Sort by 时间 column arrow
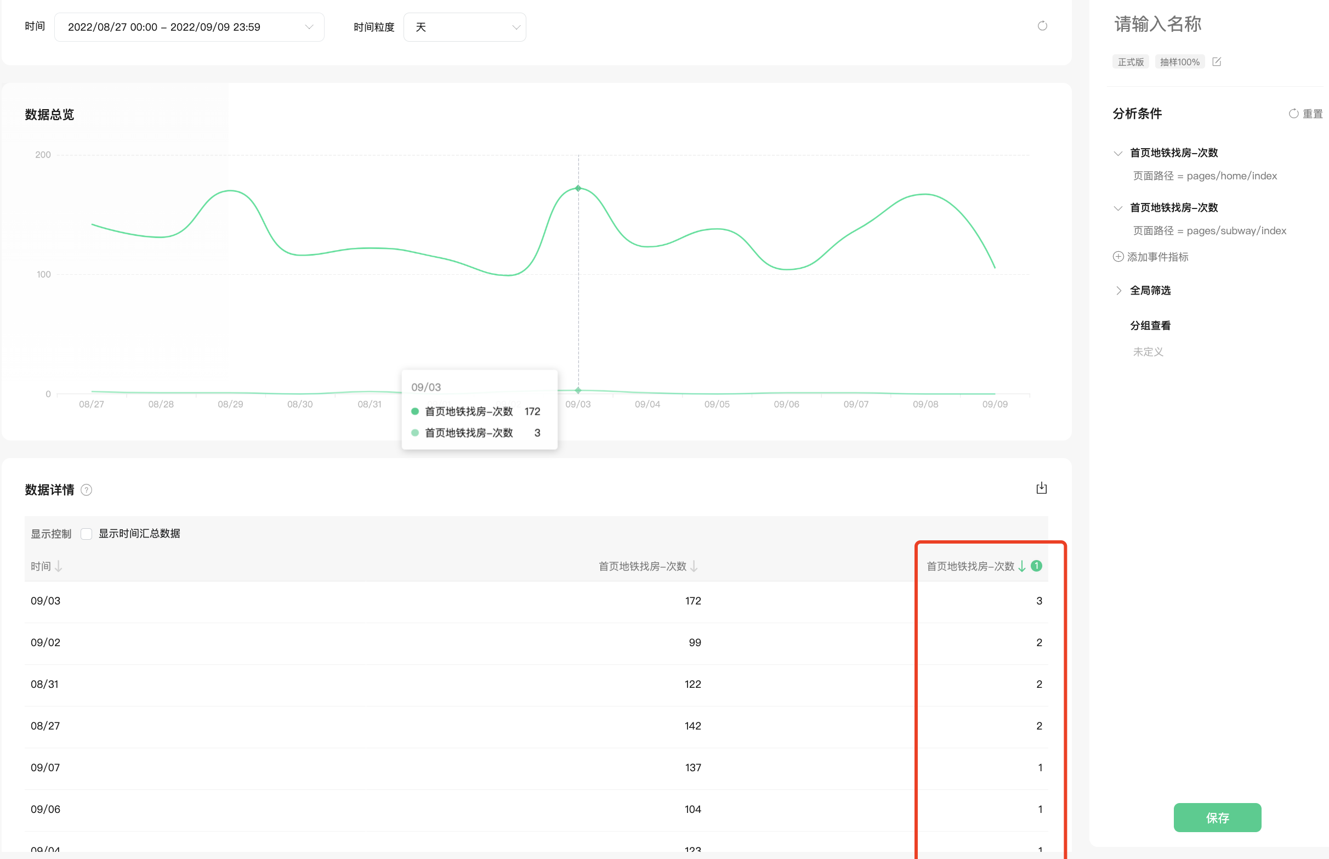This screenshot has height=859, width=1329. tap(59, 566)
